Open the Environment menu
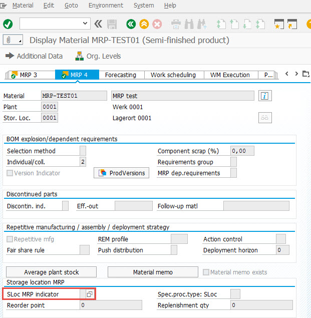This screenshot has height=318, width=311. pos(106,6)
